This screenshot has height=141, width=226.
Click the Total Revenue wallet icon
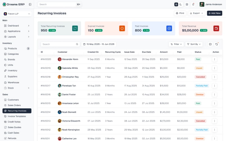[x=216, y=28]
